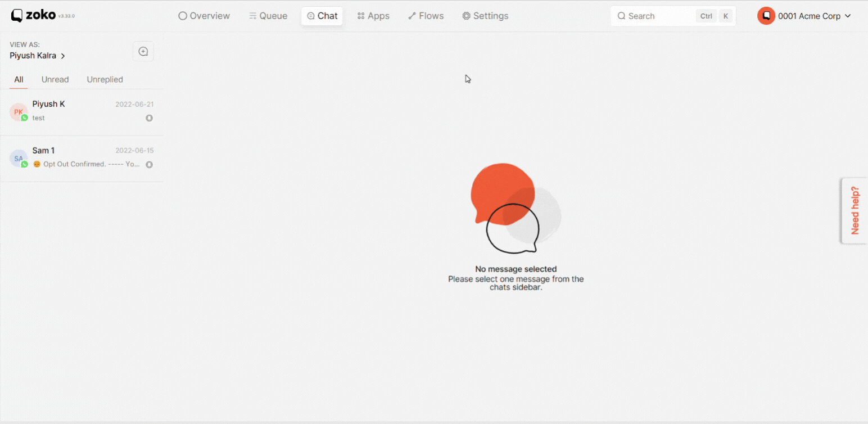Screen dimensions: 868x424
Task: Click the status icon on the Piyush K chat
Action: point(150,118)
